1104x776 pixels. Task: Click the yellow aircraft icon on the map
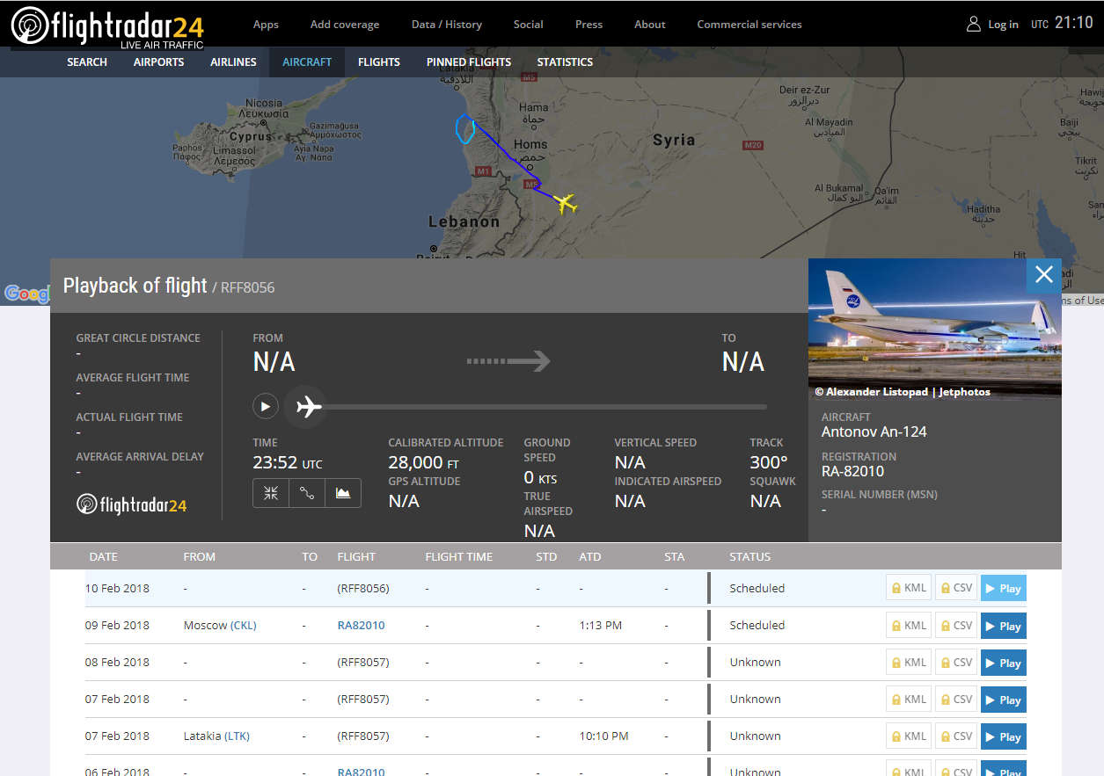tap(565, 204)
